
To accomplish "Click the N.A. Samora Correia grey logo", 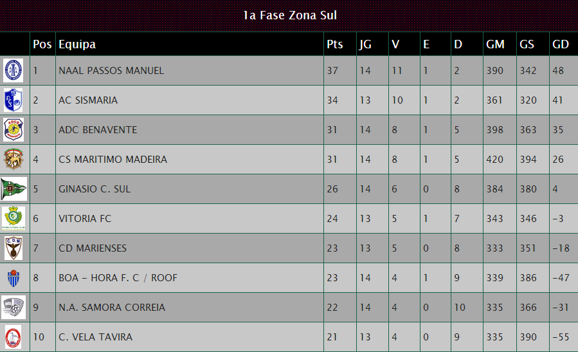I will click(14, 307).
